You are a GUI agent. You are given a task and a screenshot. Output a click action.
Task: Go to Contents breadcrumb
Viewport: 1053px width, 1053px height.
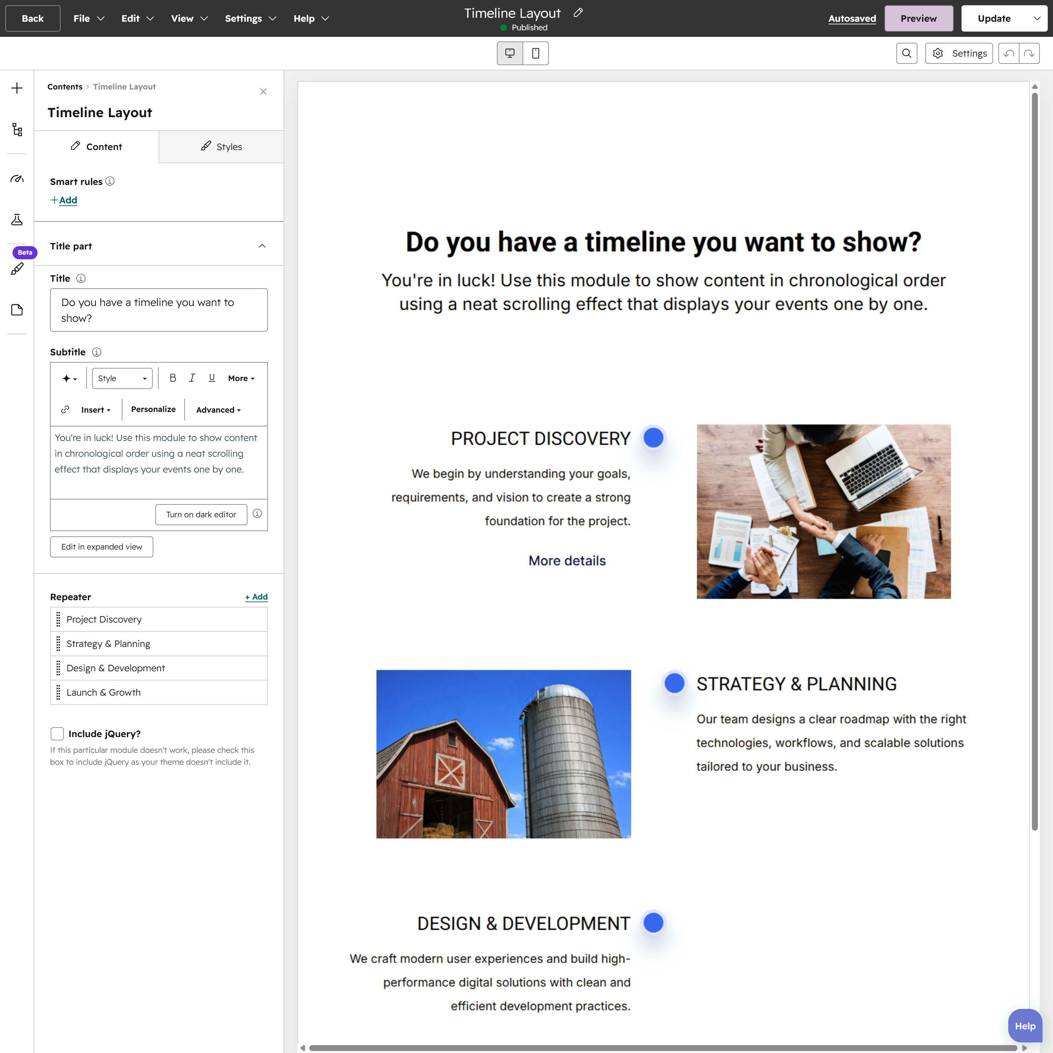(x=65, y=87)
